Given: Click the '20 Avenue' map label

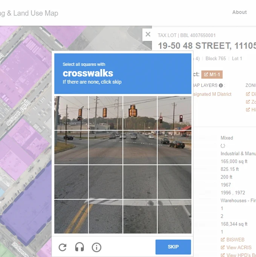Looking at the screenshot, I should pyautogui.click(x=20, y=249).
